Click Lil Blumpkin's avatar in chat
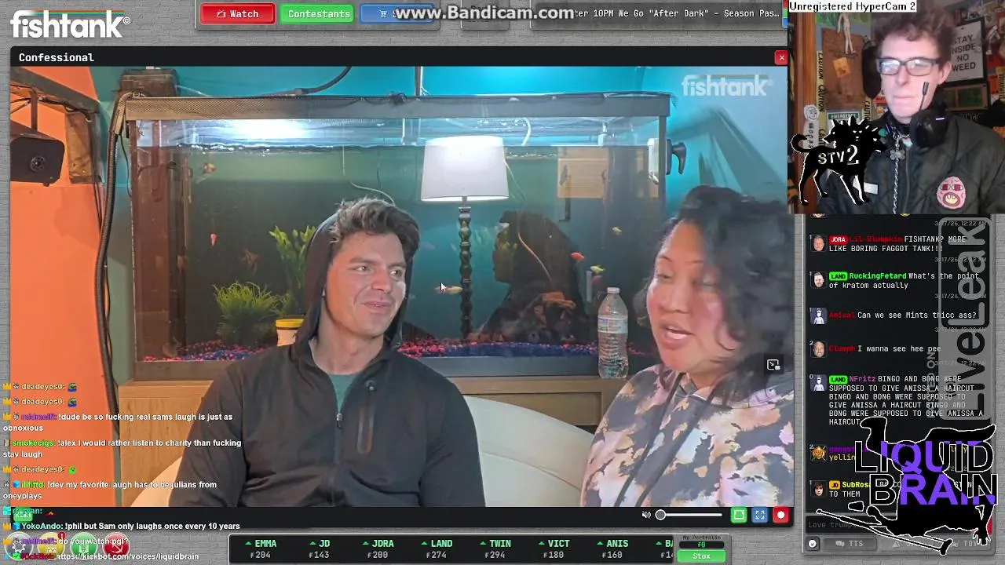1005x565 pixels. pyautogui.click(x=818, y=243)
